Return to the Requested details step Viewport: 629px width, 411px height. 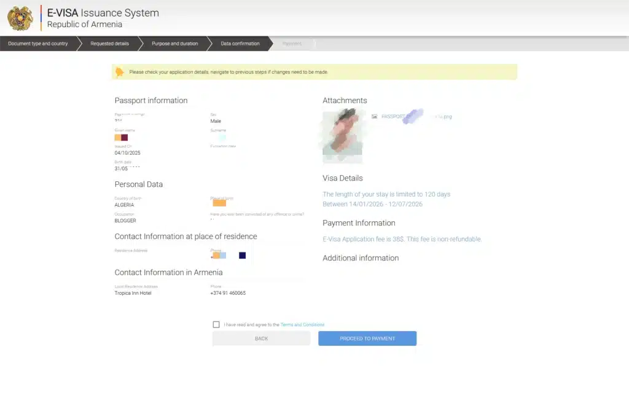pyautogui.click(x=109, y=44)
